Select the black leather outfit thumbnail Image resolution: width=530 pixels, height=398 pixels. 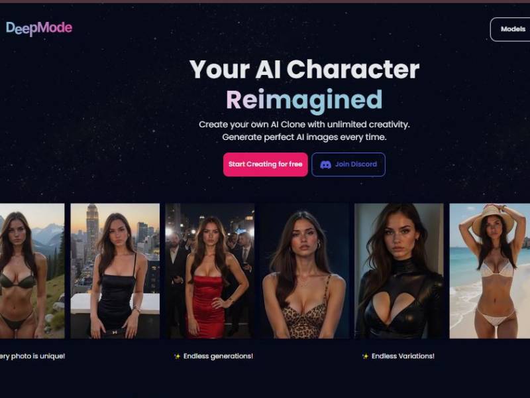point(399,271)
